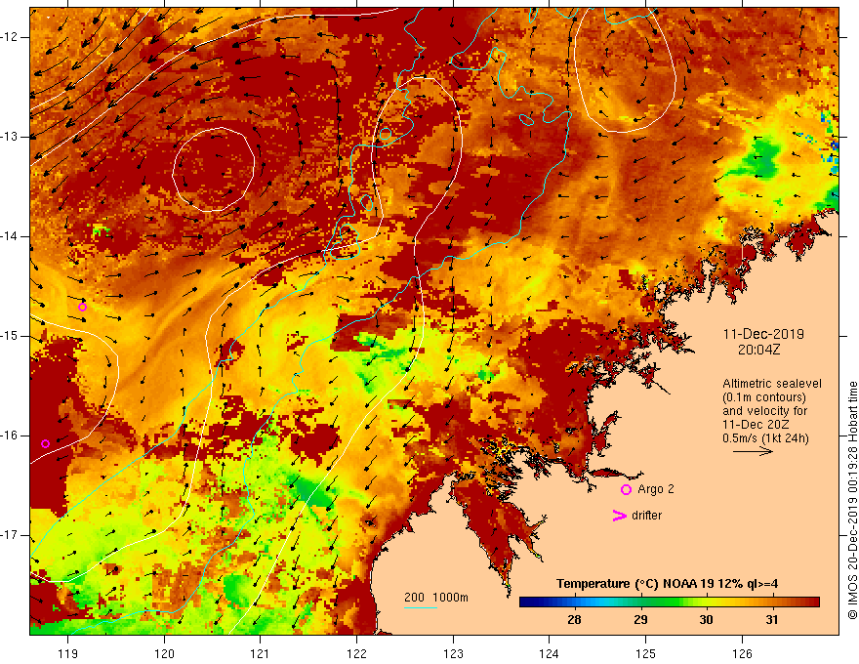Click the '(0.1m contours)' text

tap(764, 397)
